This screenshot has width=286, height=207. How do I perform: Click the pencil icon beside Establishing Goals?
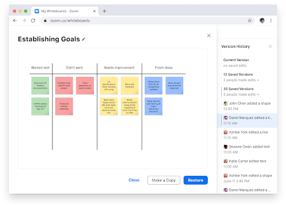84,39
